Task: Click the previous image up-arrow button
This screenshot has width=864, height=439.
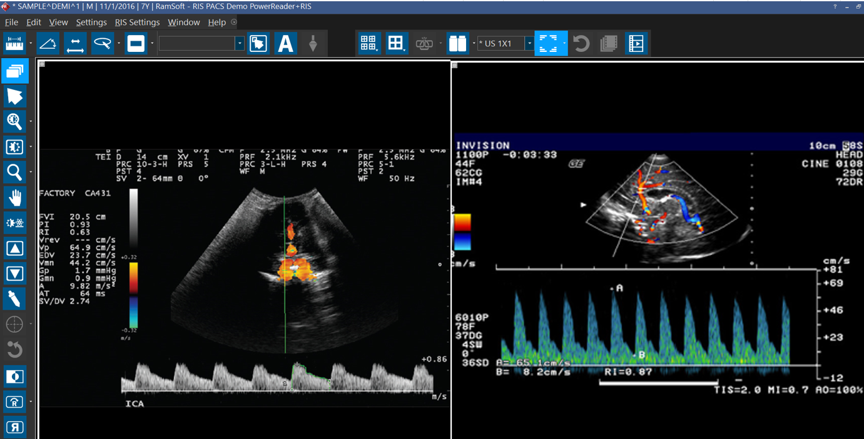Action: [x=15, y=248]
